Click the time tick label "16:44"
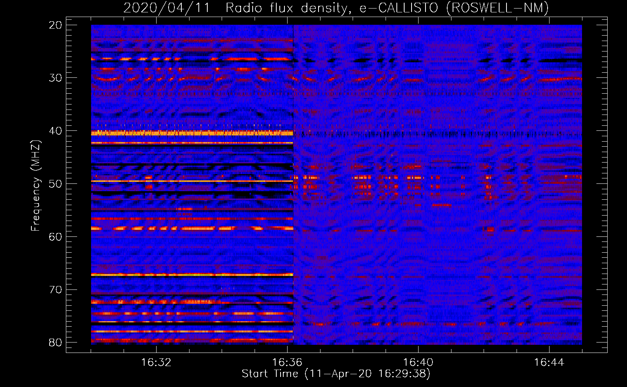627x387 pixels. [549, 363]
